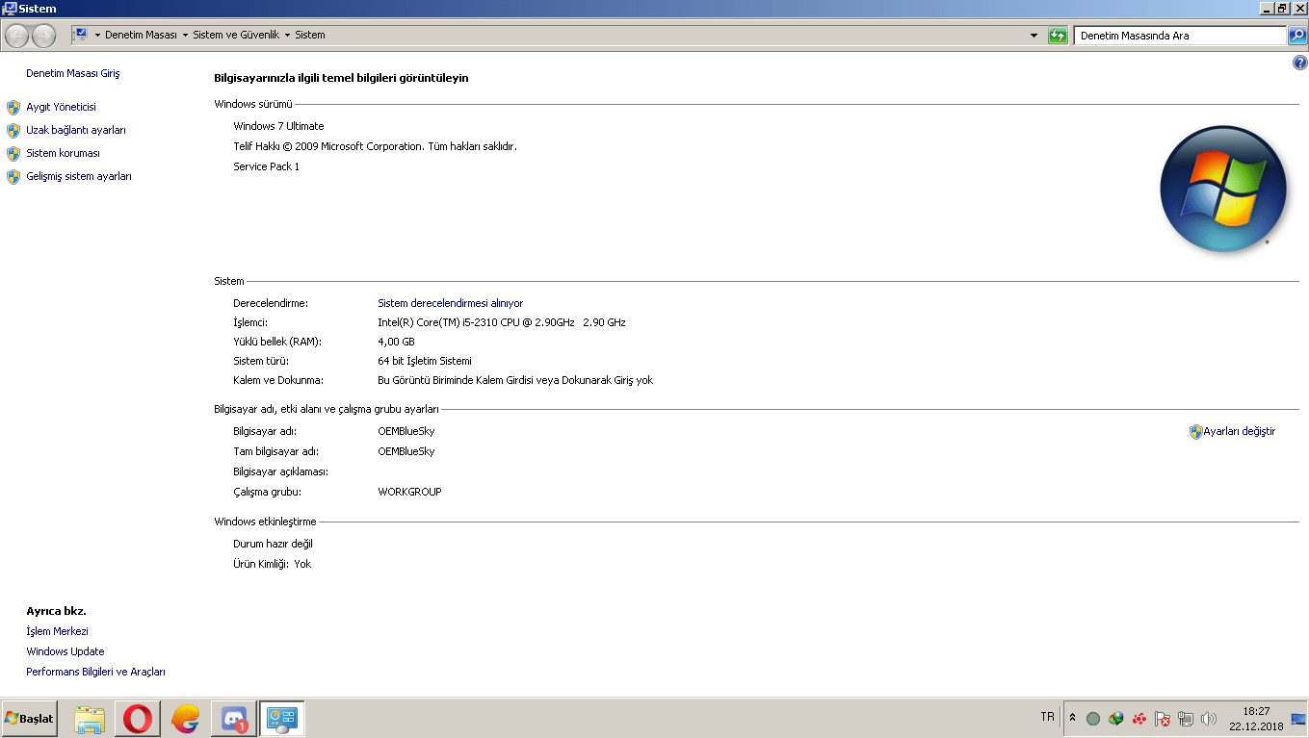
Task: Expand the dropdown arrow after Sistem ve Güvenlik
Action: [287, 36]
